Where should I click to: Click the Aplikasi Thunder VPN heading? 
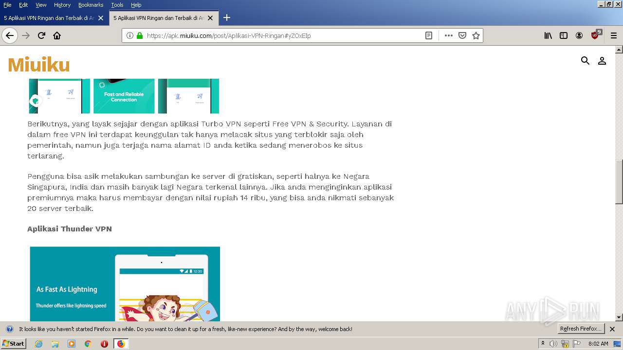pos(70,229)
